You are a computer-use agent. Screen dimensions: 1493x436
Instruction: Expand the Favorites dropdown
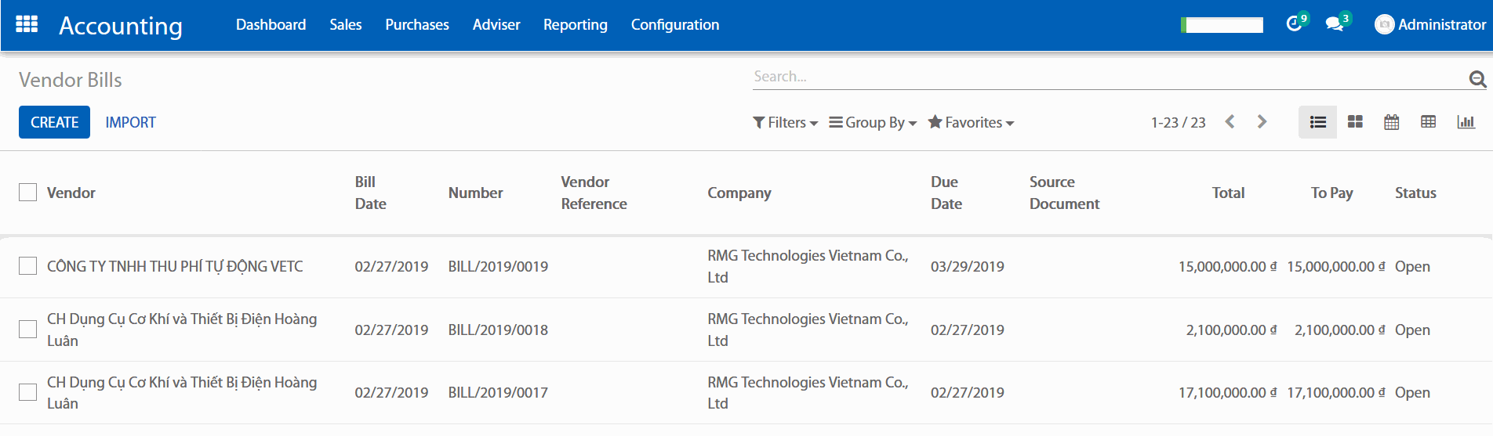971,123
